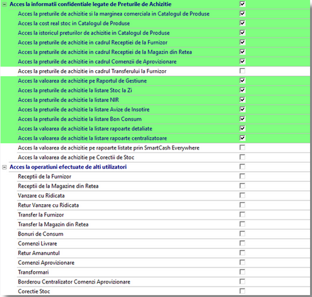This screenshot has height=297, width=312.
Task: Uncheck marginea comerciala in Catalogul de Produse checkbox
Action: (x=242, y=14)
